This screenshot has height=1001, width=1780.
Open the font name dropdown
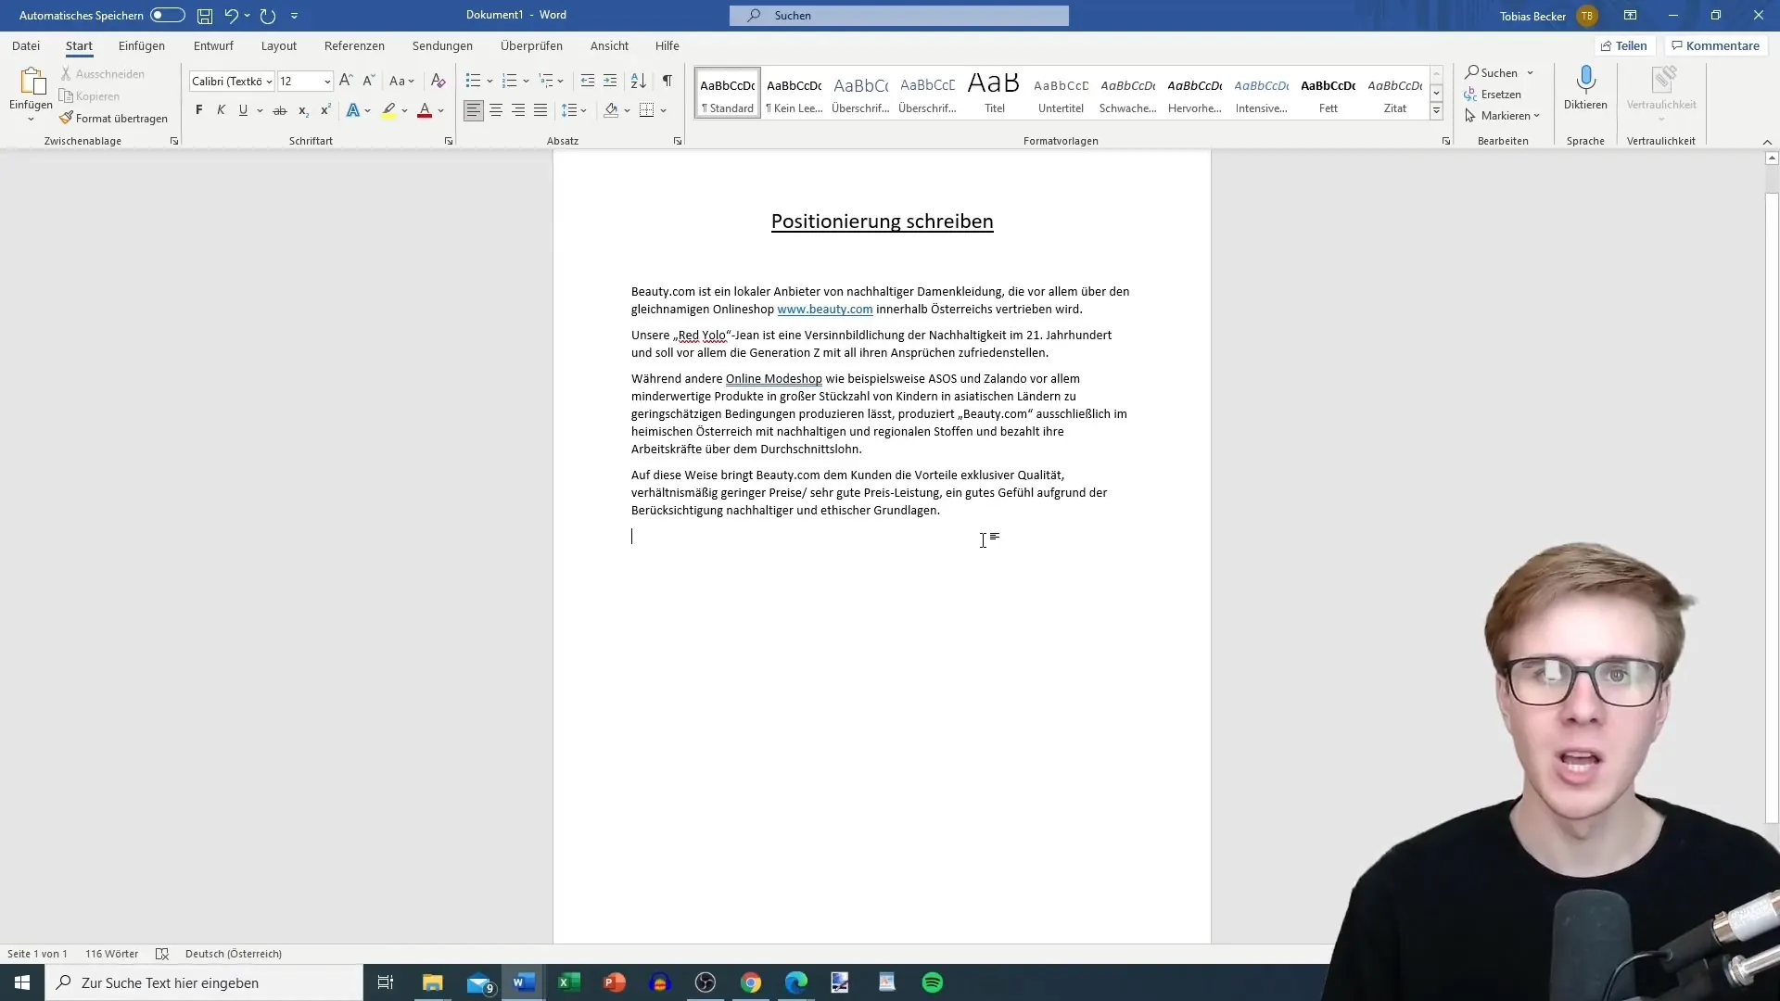coord(269,82)
